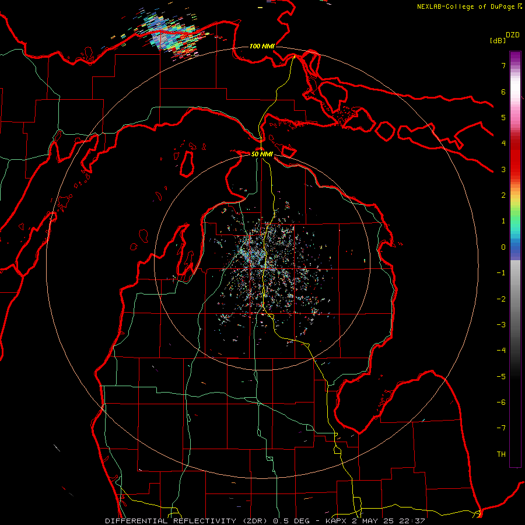The height and width of the screenshot is (525, 525).
Task: Click the -3 value on color scale
Action: click(x=501, y=324)
